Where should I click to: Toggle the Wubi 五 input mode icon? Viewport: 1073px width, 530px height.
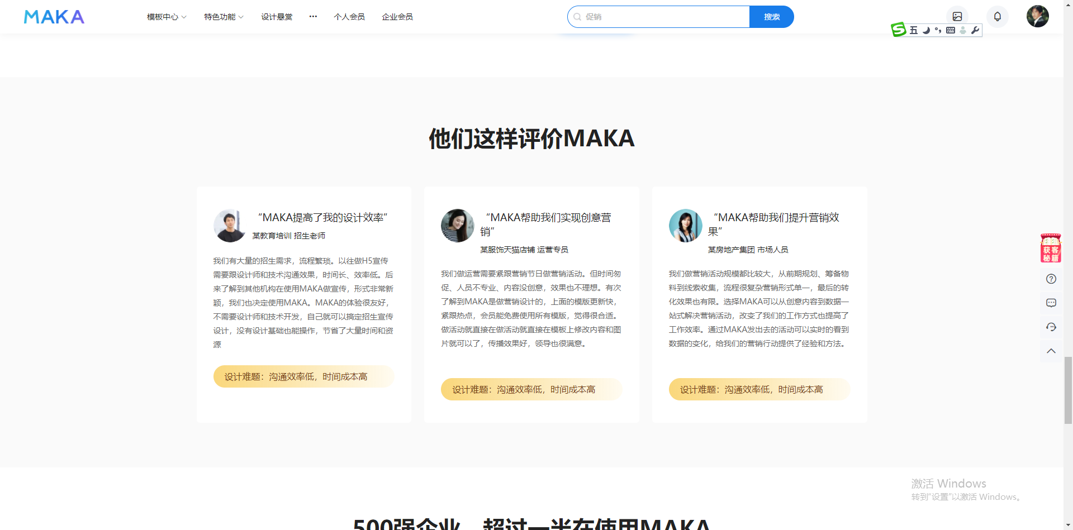[914, 30]
